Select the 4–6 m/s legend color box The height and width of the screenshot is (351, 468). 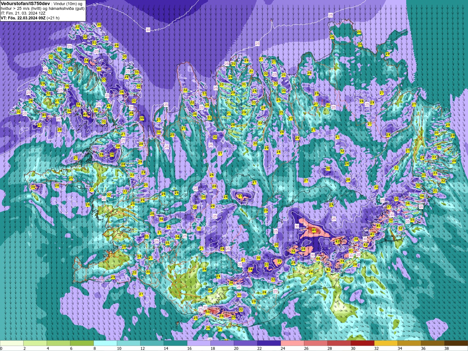pyautogui.click(x=58, y=343)
